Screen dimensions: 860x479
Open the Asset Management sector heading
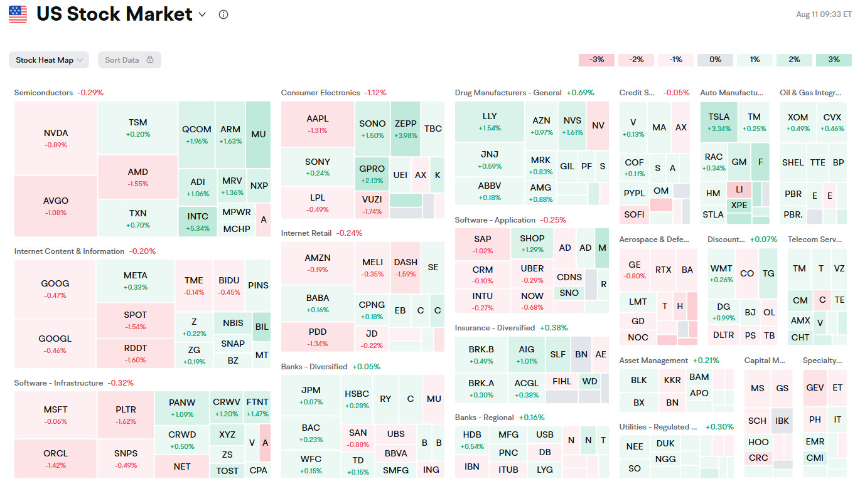[x=654, y=361]
